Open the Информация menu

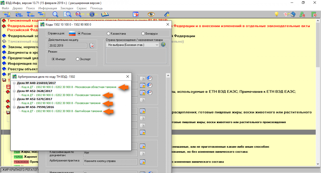click(47, 8)
